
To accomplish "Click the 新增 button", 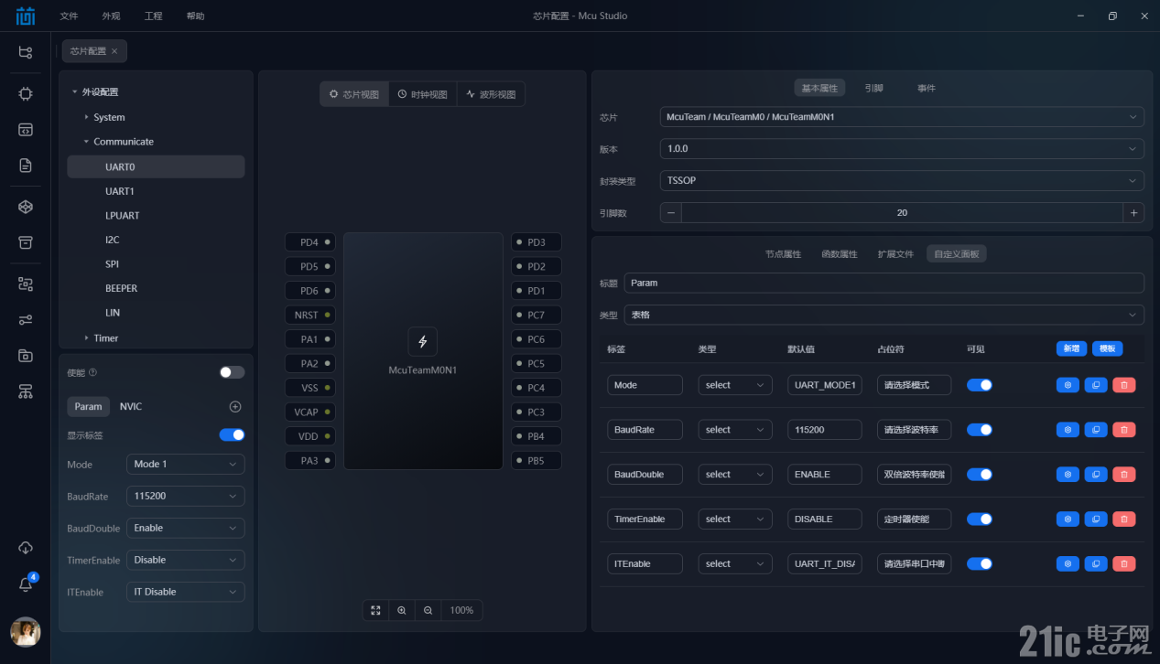I will (1071, 348).
